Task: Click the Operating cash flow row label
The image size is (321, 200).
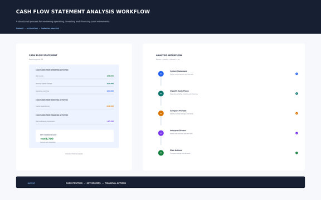Action: click(x=42, y=91)
